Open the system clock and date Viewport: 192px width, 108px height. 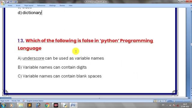185,105
